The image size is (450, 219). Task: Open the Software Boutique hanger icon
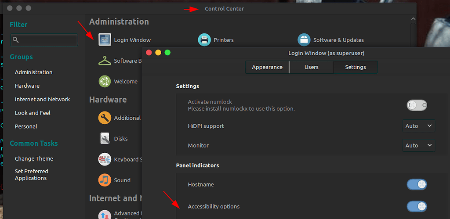[x=105, y=61]
